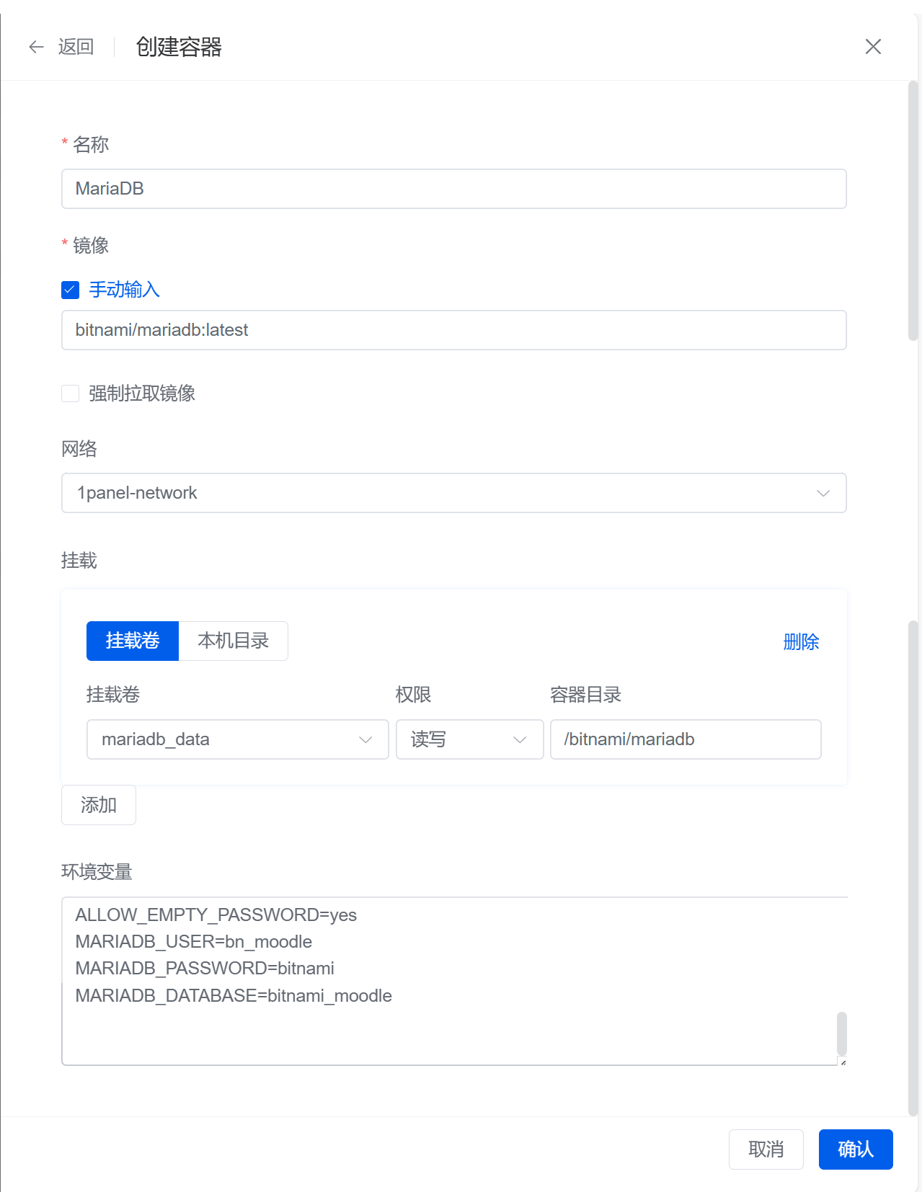
Task: Switch to 本机目录 host directory tab
Action: coord(234,641)
